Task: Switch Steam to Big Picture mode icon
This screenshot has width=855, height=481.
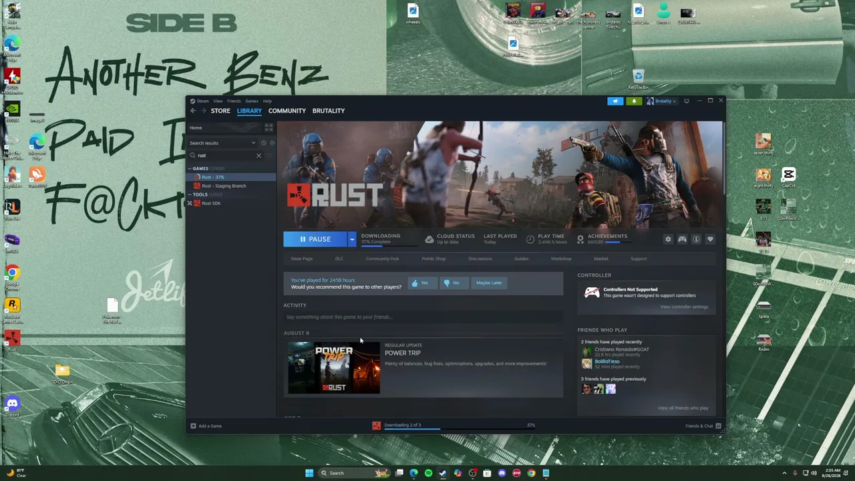Action: point(686,102)
